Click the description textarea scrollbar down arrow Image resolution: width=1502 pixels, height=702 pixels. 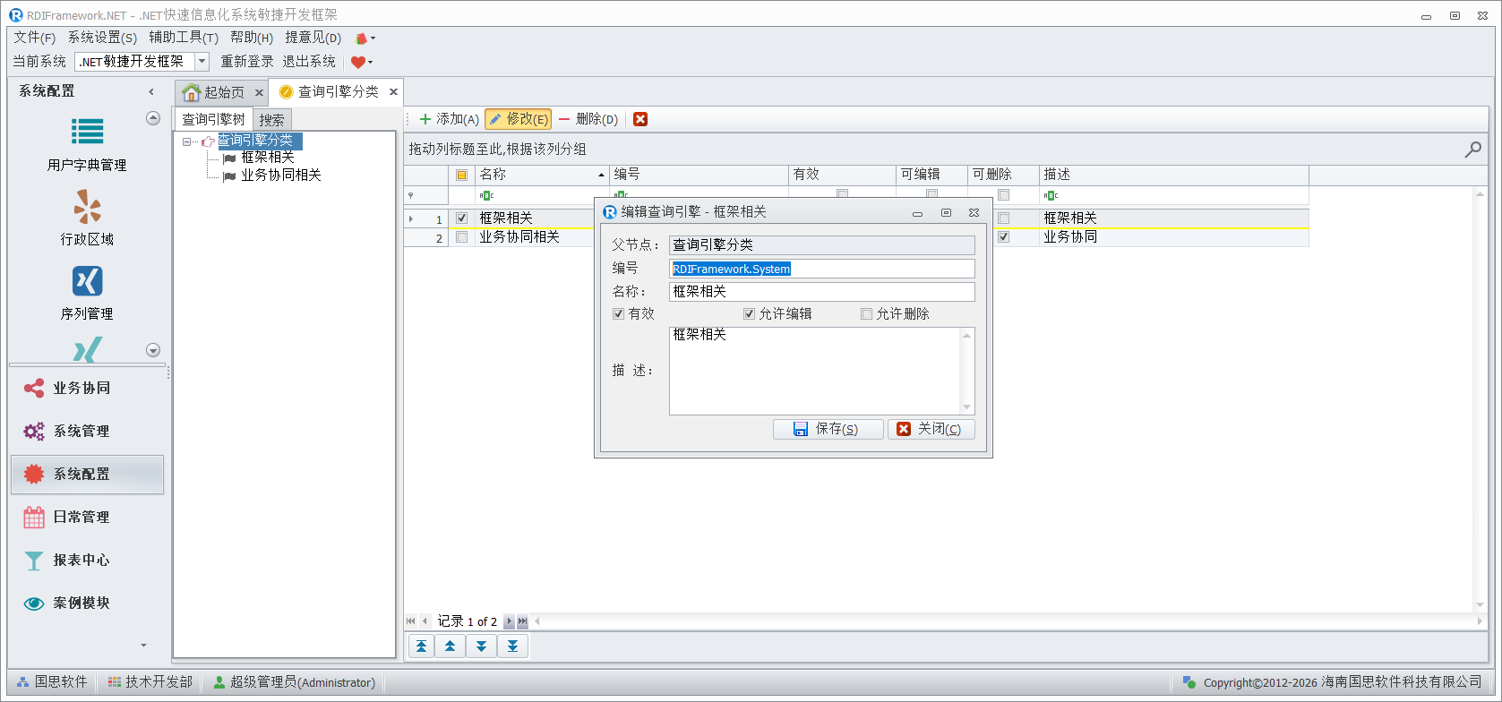click(966, 407)
